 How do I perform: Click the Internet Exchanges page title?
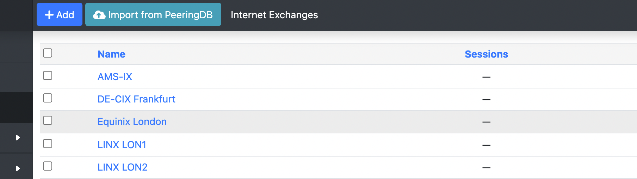point(274,15)
